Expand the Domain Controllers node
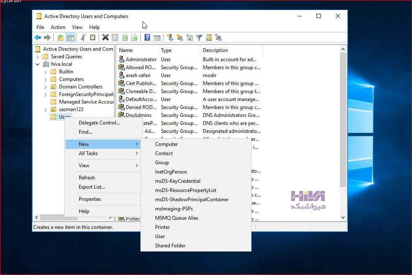Image resolution: width=412 pixels, height=275 pixels. click(45, 87)
